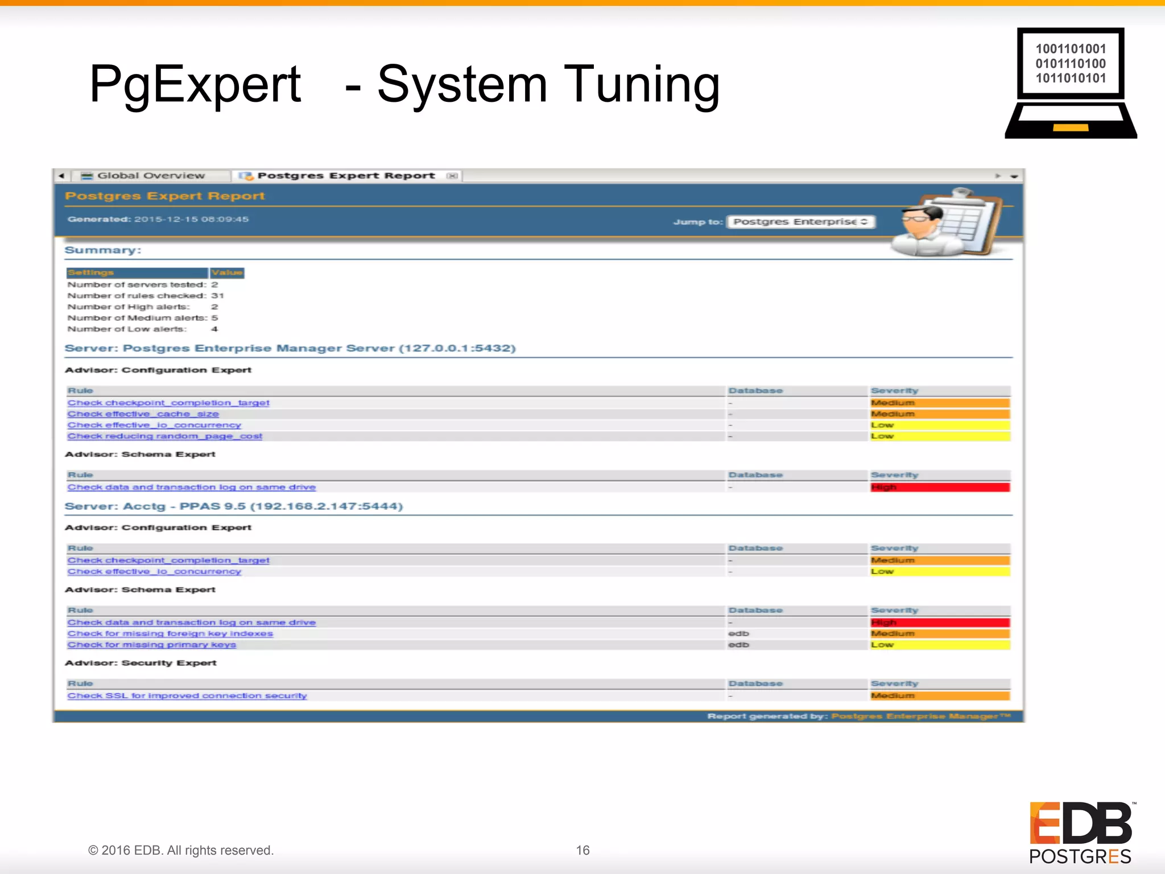Click the Settings column header in Summary
1165x874 pixels.
[x=137, y=273]
